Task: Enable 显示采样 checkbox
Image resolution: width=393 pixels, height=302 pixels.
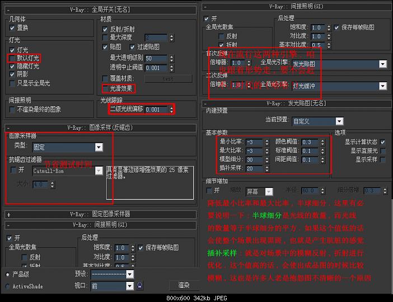Action: 383,159
